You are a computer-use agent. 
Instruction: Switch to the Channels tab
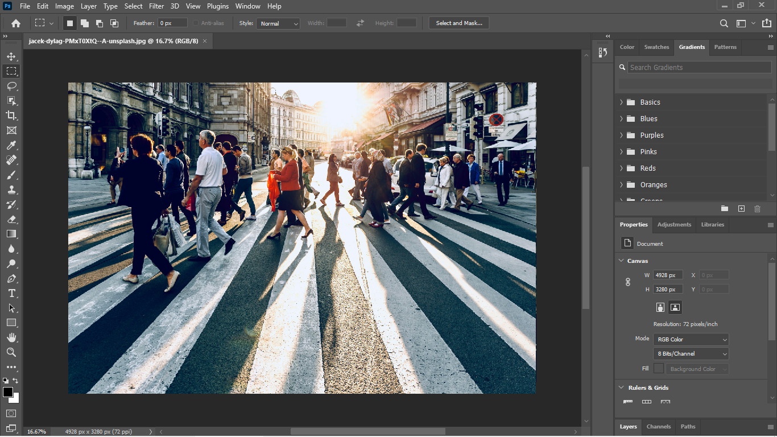point(658,426)
